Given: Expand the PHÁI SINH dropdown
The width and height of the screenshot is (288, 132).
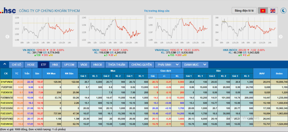Looking at the screenshot, I should pyautogui.click(x=168, y=65).
